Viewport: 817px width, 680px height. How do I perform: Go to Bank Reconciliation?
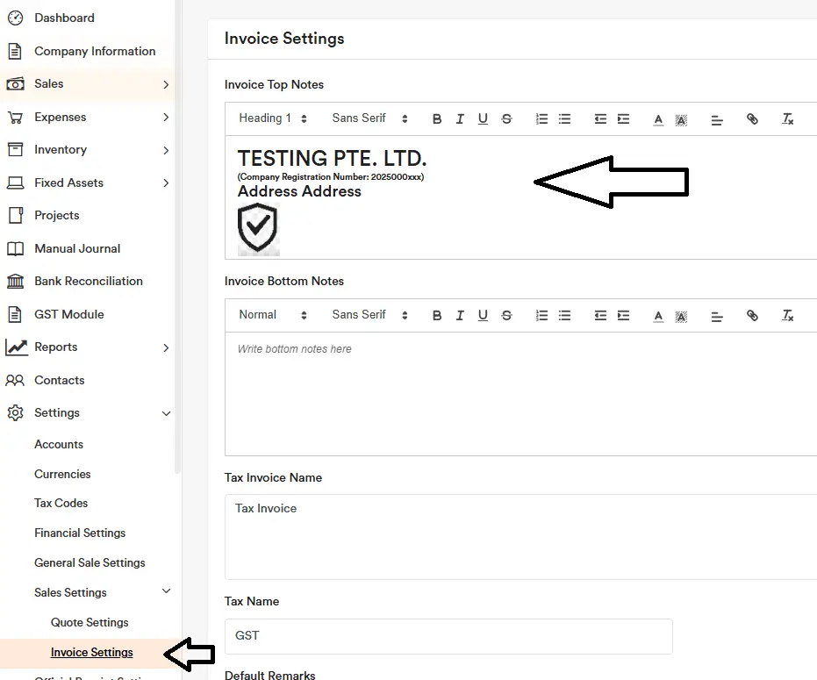click(x=88, y=282)
